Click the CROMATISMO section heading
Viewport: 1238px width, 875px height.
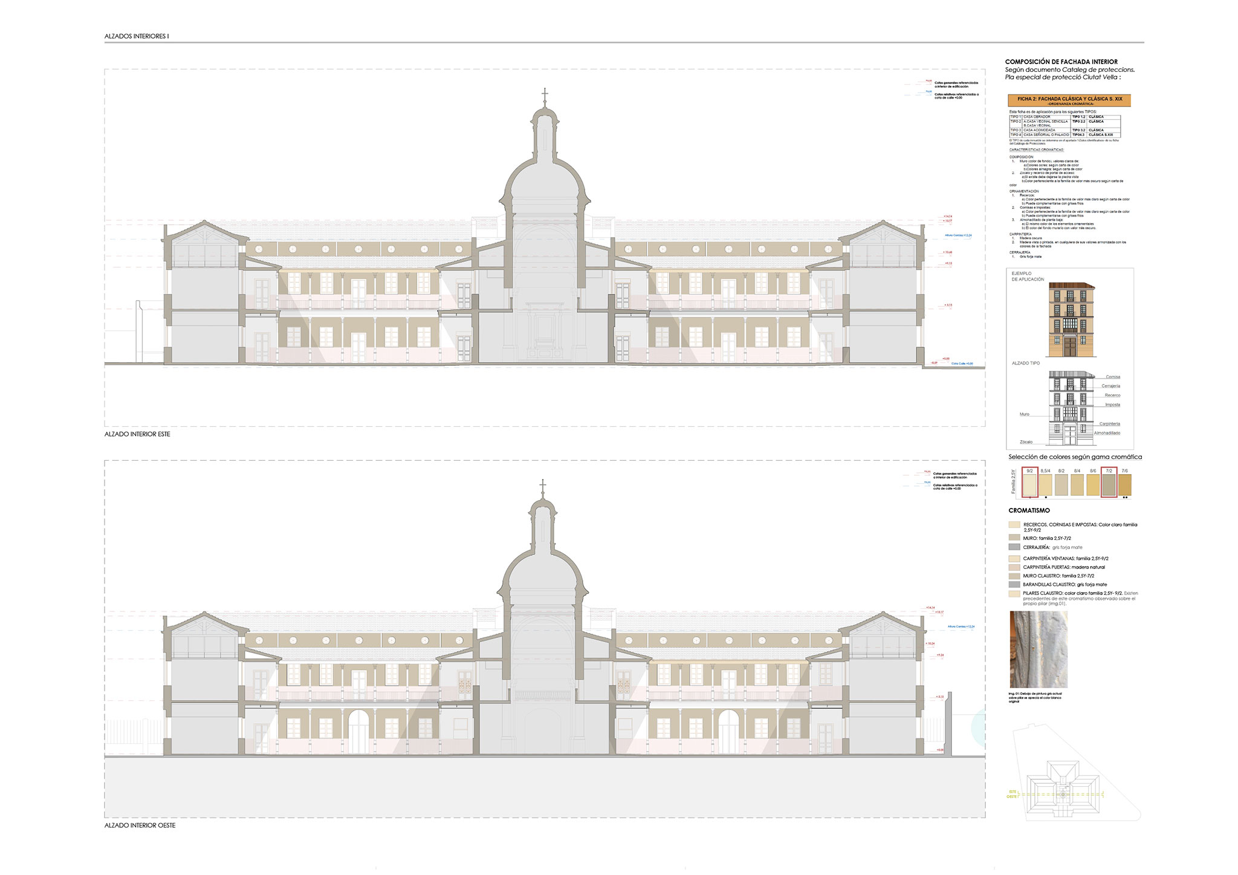click(x=1029, y=511)
